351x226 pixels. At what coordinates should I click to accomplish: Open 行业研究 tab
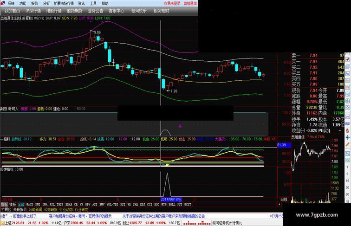pos(82,210)
